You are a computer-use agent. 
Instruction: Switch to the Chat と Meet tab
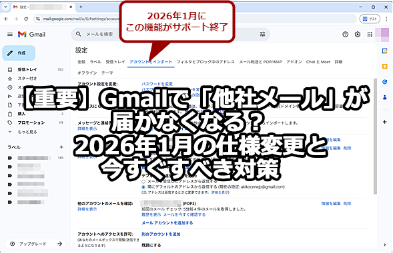click(x=318, y=62)
